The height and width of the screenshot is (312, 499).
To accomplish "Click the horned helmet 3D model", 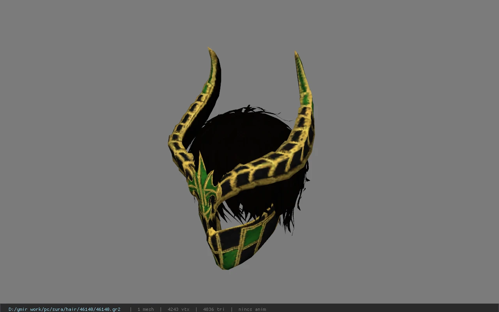I will pos(242,159).
